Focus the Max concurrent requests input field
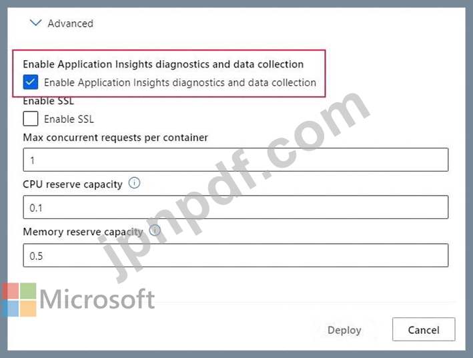473x358 pixels. [235, 160]
